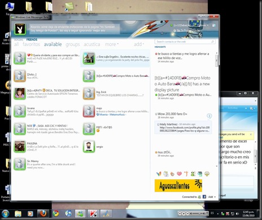The image size is (262, 220).
Task: Open the 'Wow 201.000 fans' highlight
Action: pos(172,114)
